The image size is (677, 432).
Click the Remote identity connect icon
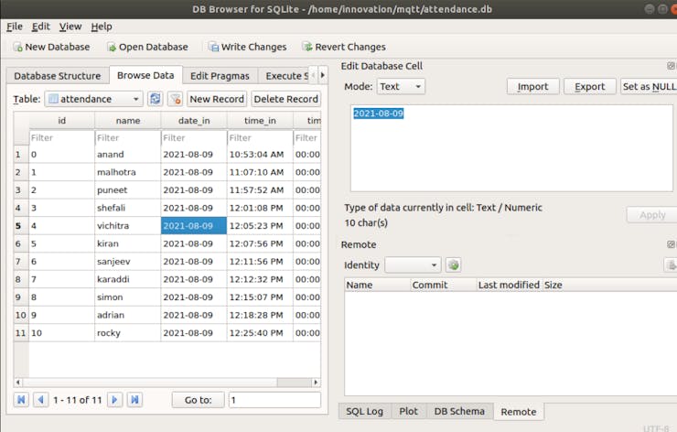[453, 265]
